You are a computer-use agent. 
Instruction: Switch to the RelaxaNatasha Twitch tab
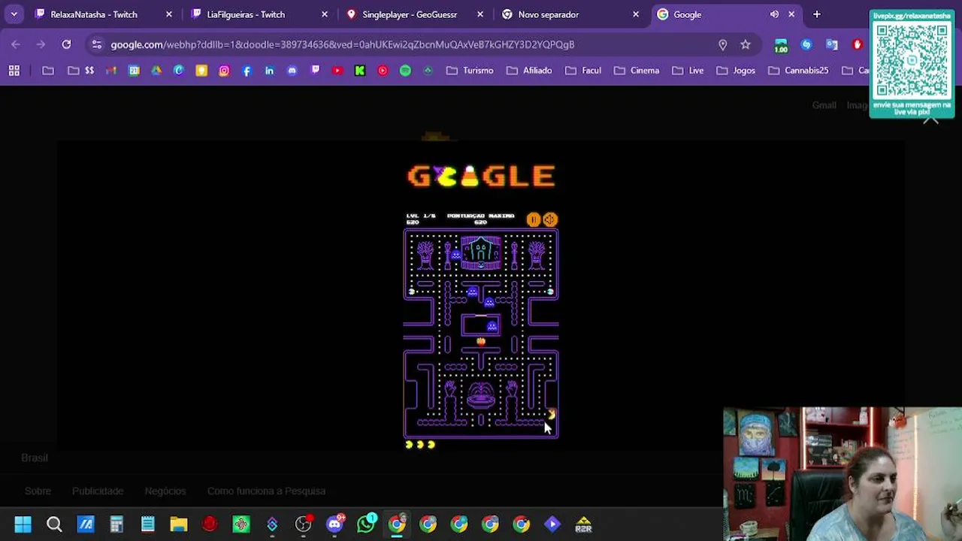coord(94,14)
